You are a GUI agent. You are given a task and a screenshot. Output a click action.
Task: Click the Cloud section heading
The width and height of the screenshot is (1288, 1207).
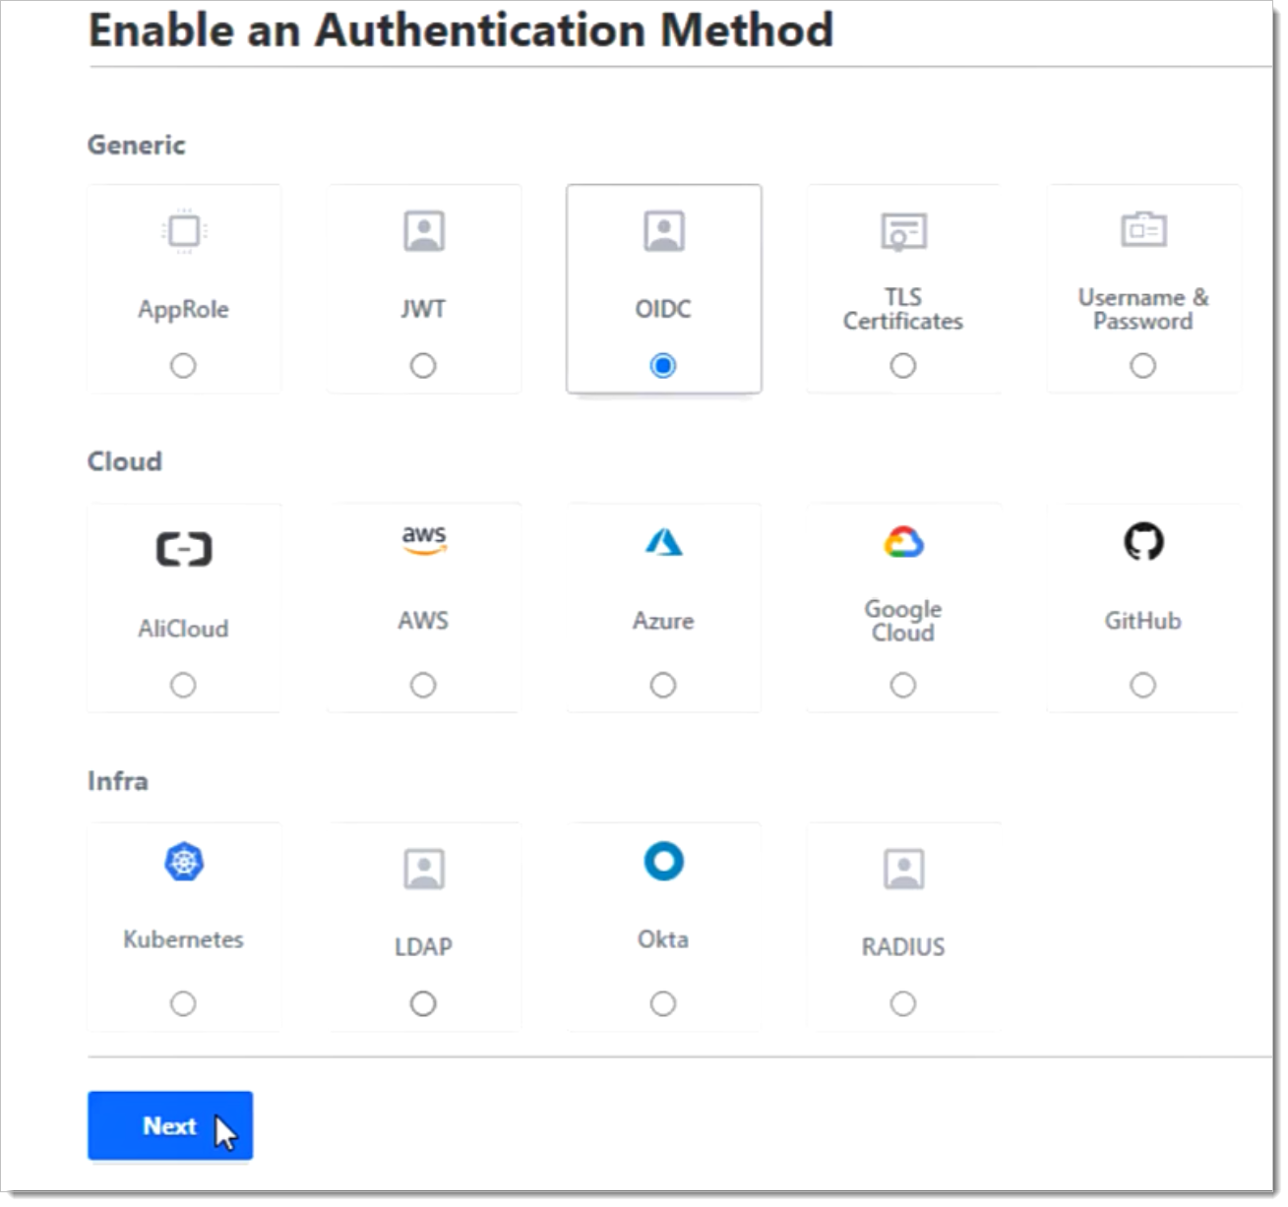(125, 461)
